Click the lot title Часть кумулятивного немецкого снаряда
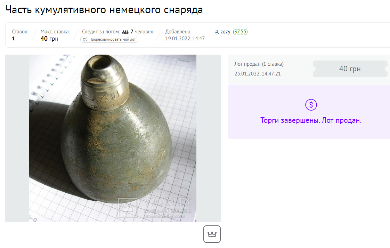390x248 pixels. pos(104,10)
